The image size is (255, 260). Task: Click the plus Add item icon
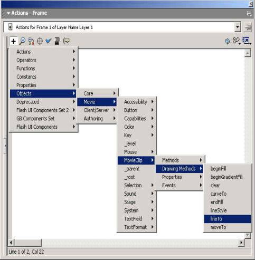tap(13, 41)
